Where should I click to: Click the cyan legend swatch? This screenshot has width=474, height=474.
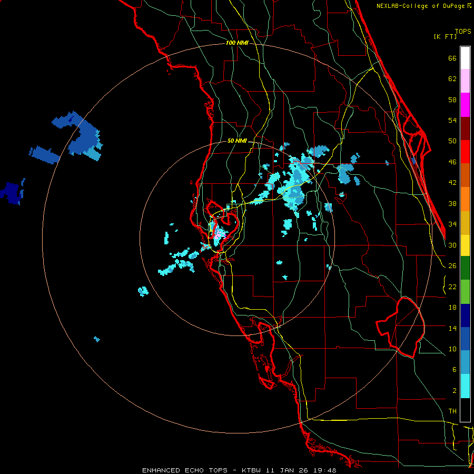click(x=465, y=386)
